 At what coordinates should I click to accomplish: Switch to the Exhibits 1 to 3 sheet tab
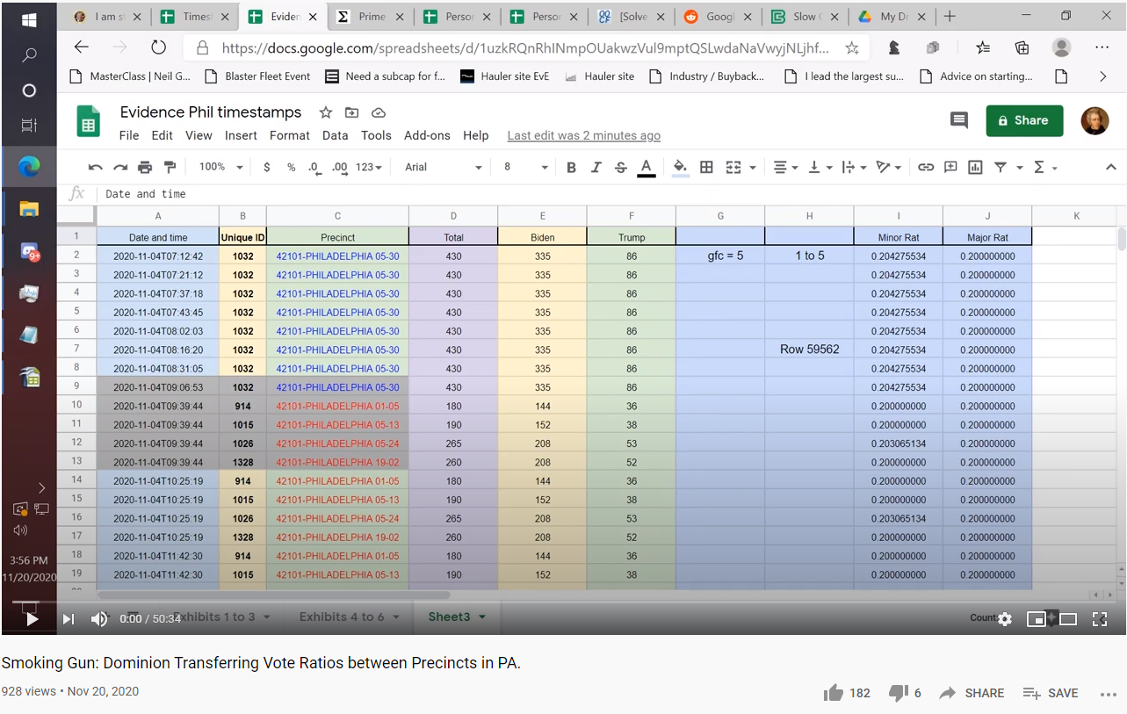[x=214, y=617]
